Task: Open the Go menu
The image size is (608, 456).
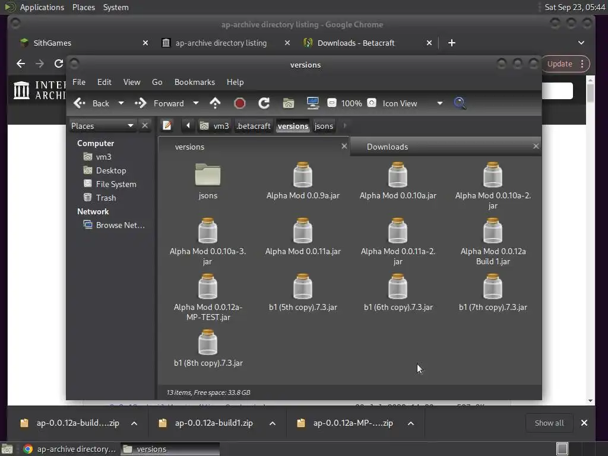Action: [157, 82]
